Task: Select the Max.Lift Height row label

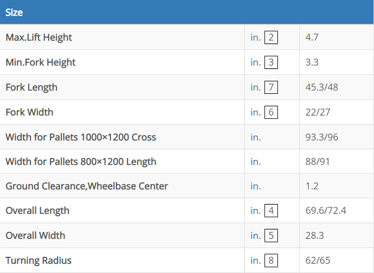Action: coord(39,38)
